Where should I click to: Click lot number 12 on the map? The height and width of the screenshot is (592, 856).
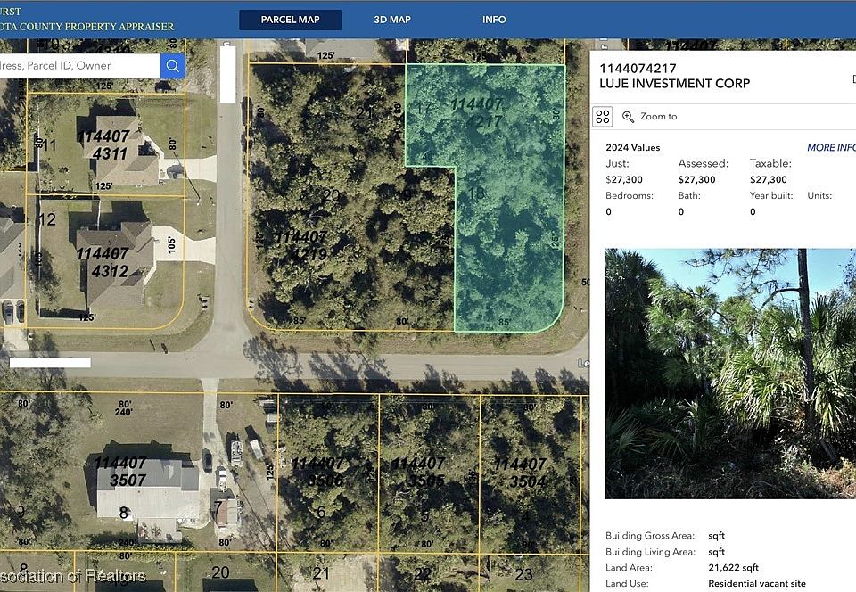coord(47,219)
